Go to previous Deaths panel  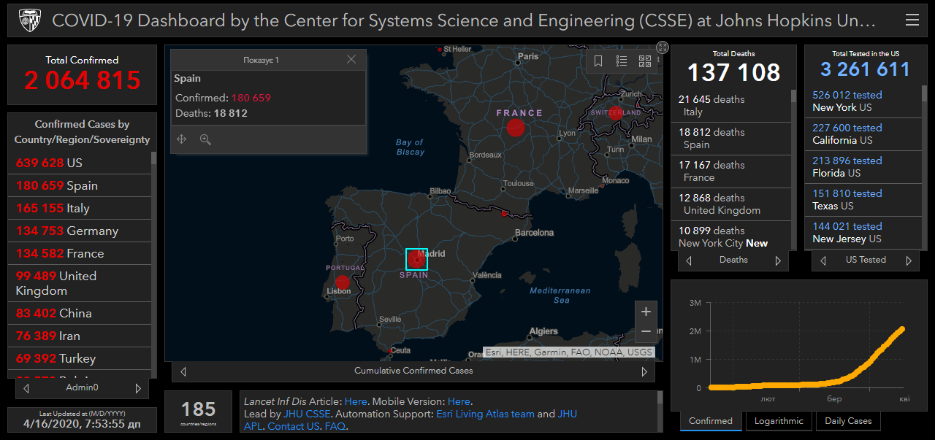coord(690,260)
